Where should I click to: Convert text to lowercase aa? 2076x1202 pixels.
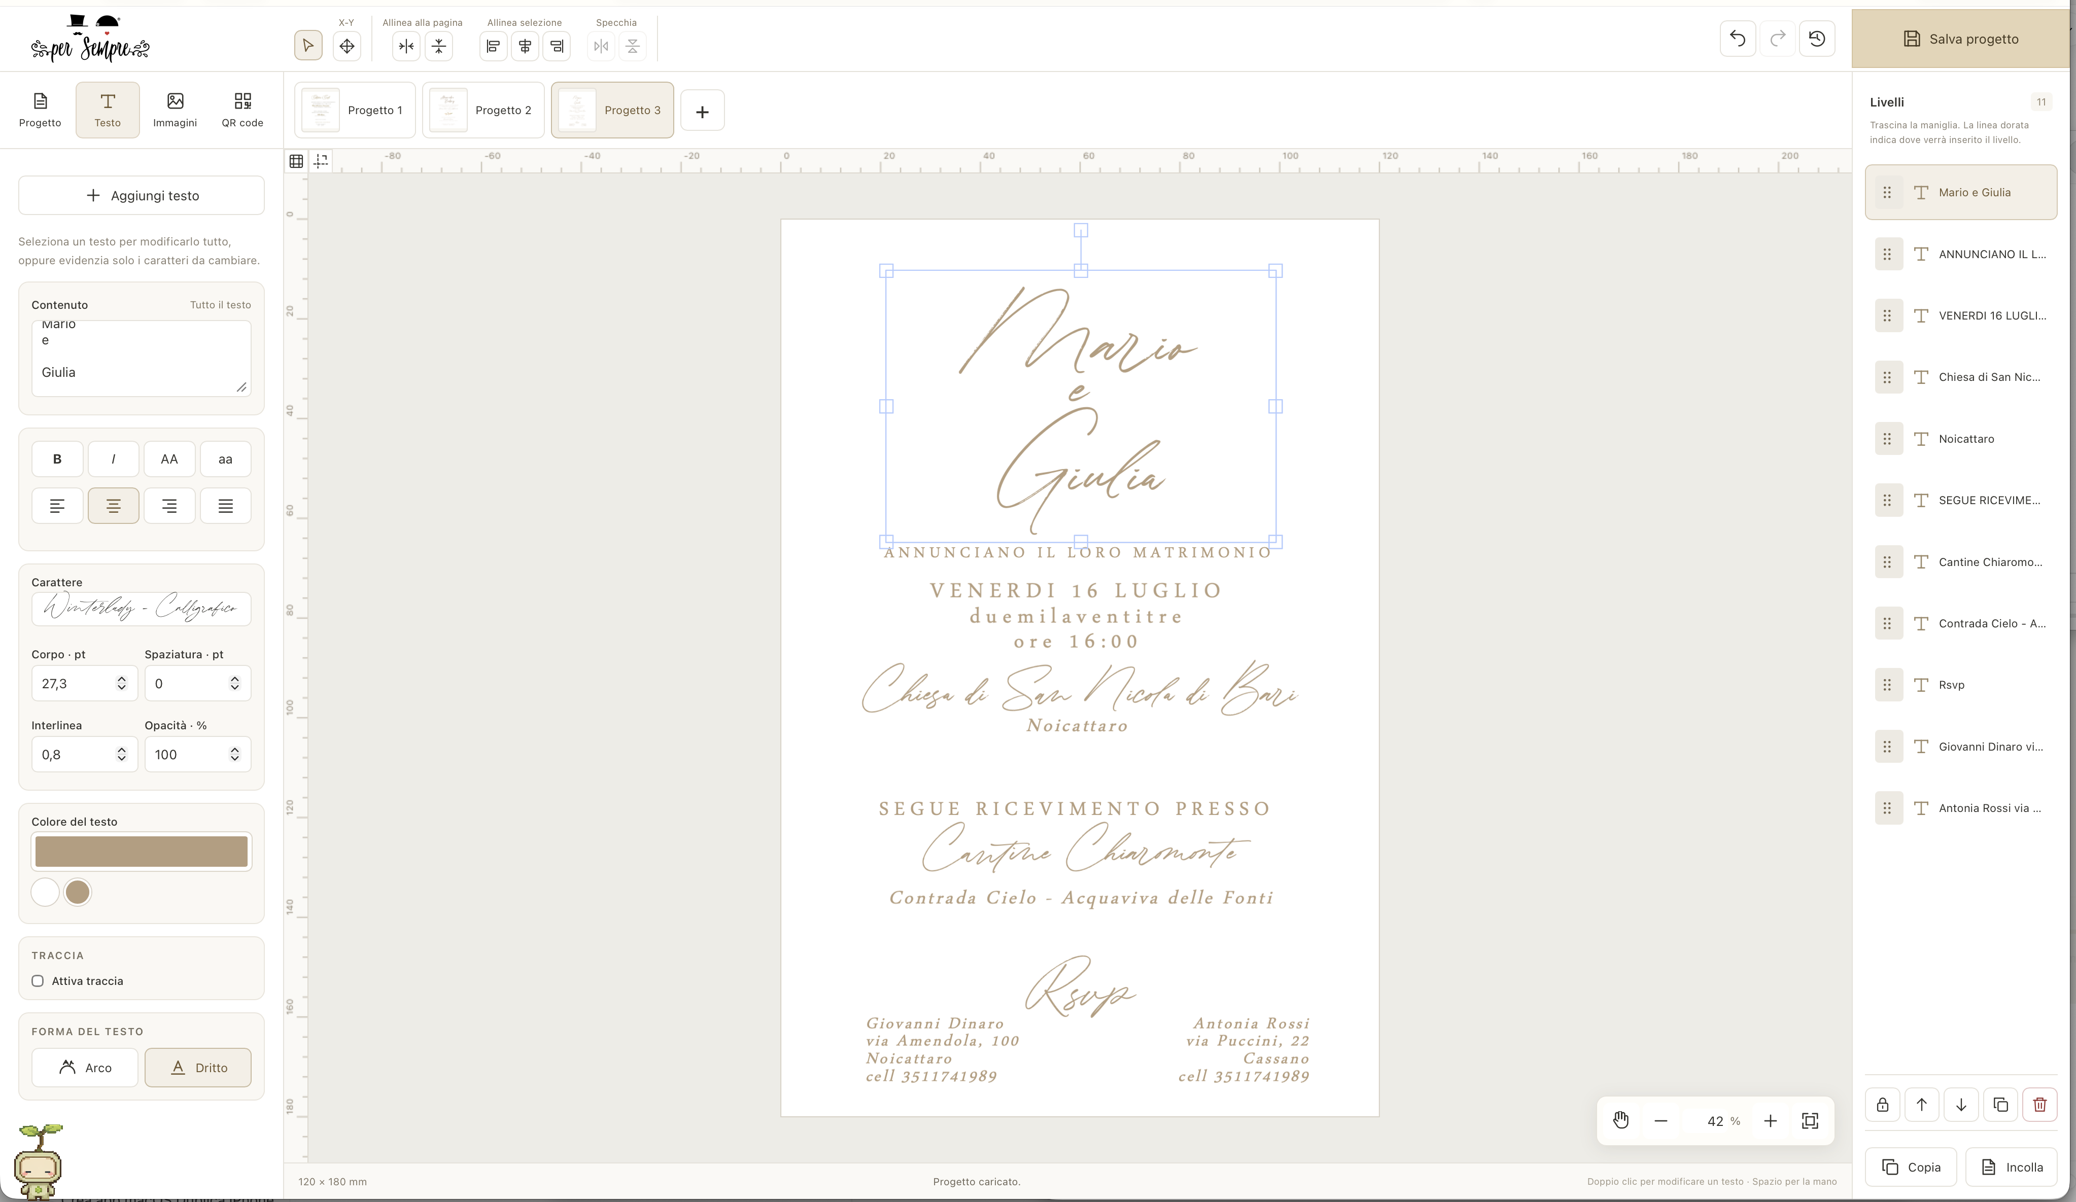click(226, 459)
